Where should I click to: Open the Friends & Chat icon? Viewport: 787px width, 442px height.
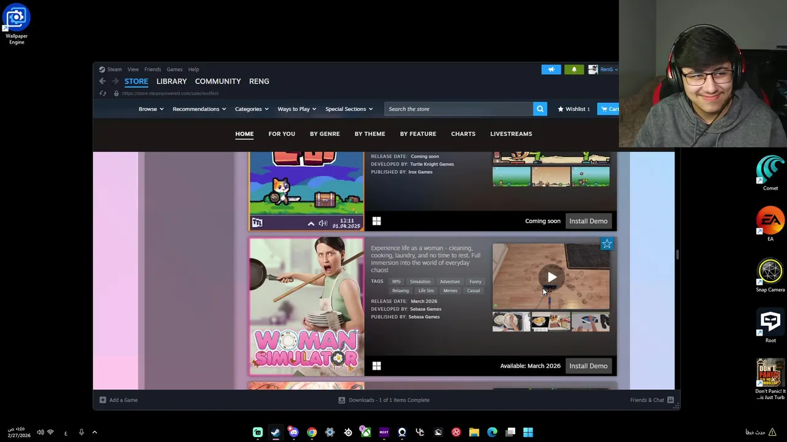pyautogui.click(x=670, y=400)
